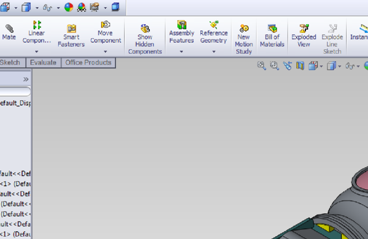Click Hide/Show Items glasses in view toolbar
Viewport: 368px width, 239px height.
350,66
